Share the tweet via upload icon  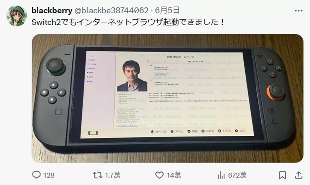tap(299, 175)
